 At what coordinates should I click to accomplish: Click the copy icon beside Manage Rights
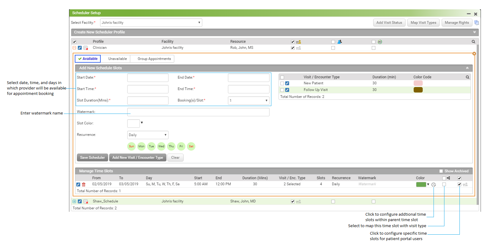point(476,23)
